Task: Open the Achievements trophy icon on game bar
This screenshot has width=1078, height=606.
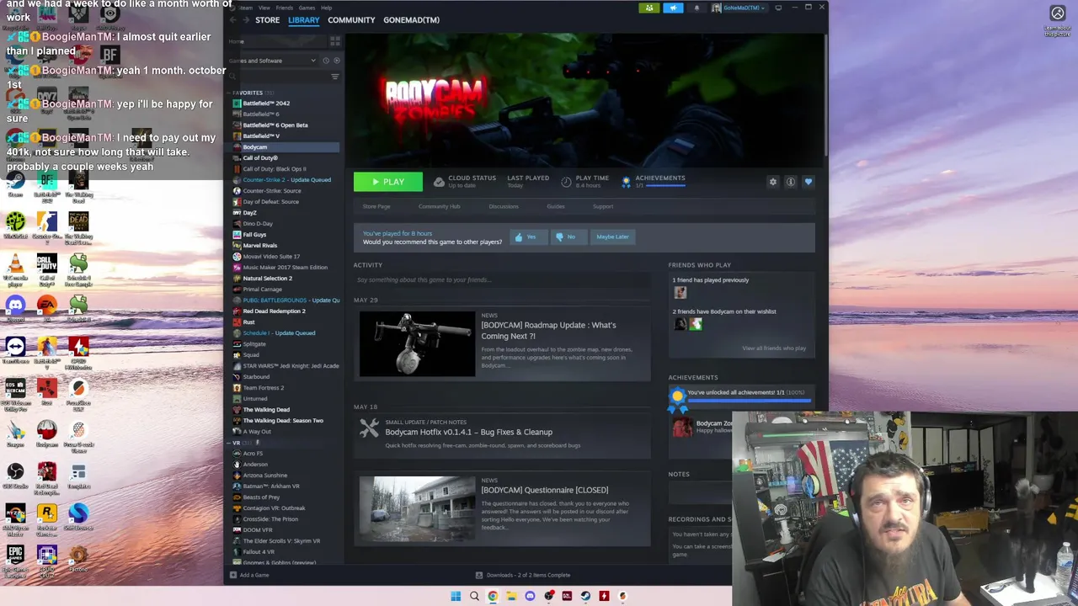Action: (x=626, y=182)
